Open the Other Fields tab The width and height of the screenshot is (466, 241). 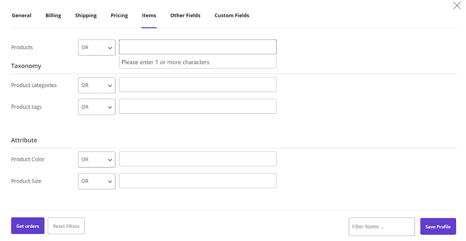click(x=185, y=15)
